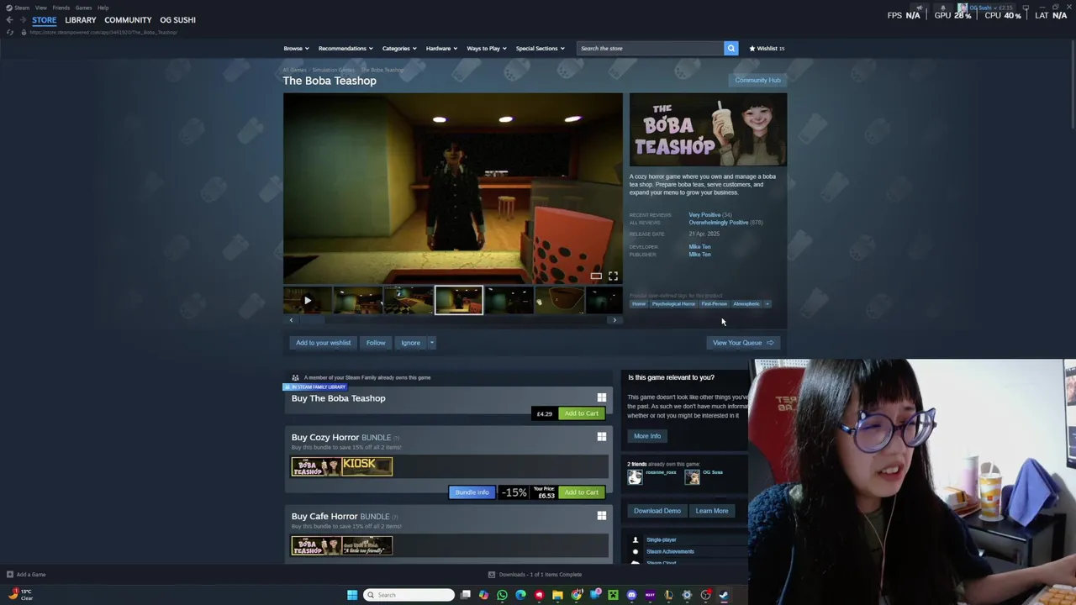Expand the Browse dropdown
The width and height of the screenshot is (1076, 605).
(296, 48)
